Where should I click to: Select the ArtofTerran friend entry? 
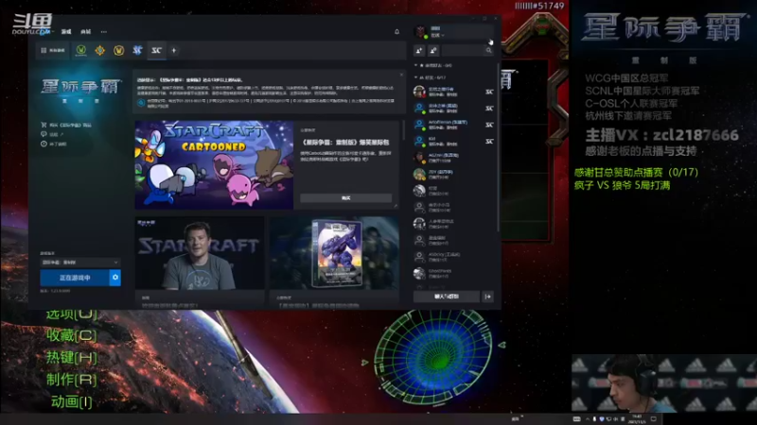click(x=454, y=125)
